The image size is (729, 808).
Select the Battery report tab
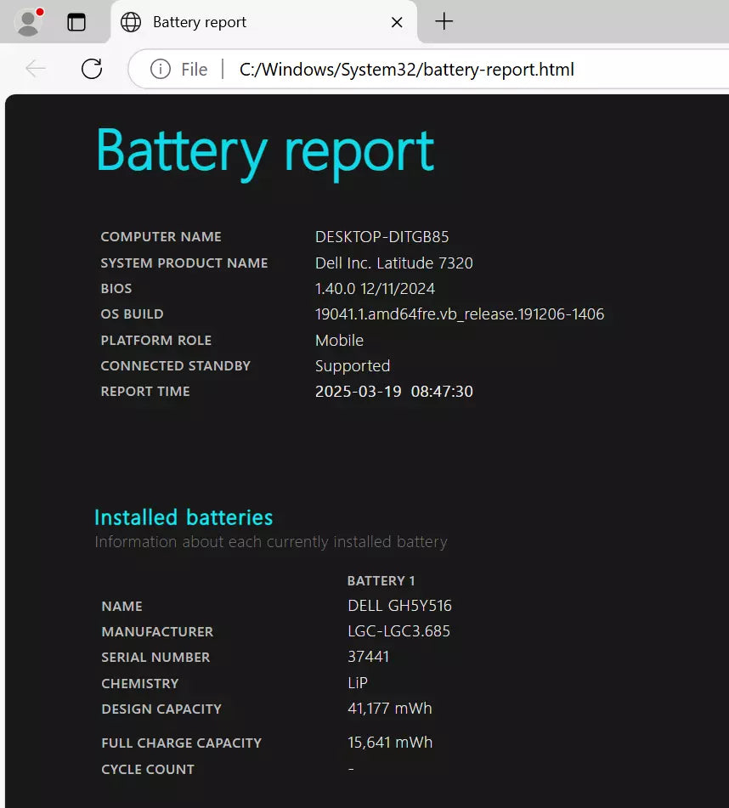[212, 22]
